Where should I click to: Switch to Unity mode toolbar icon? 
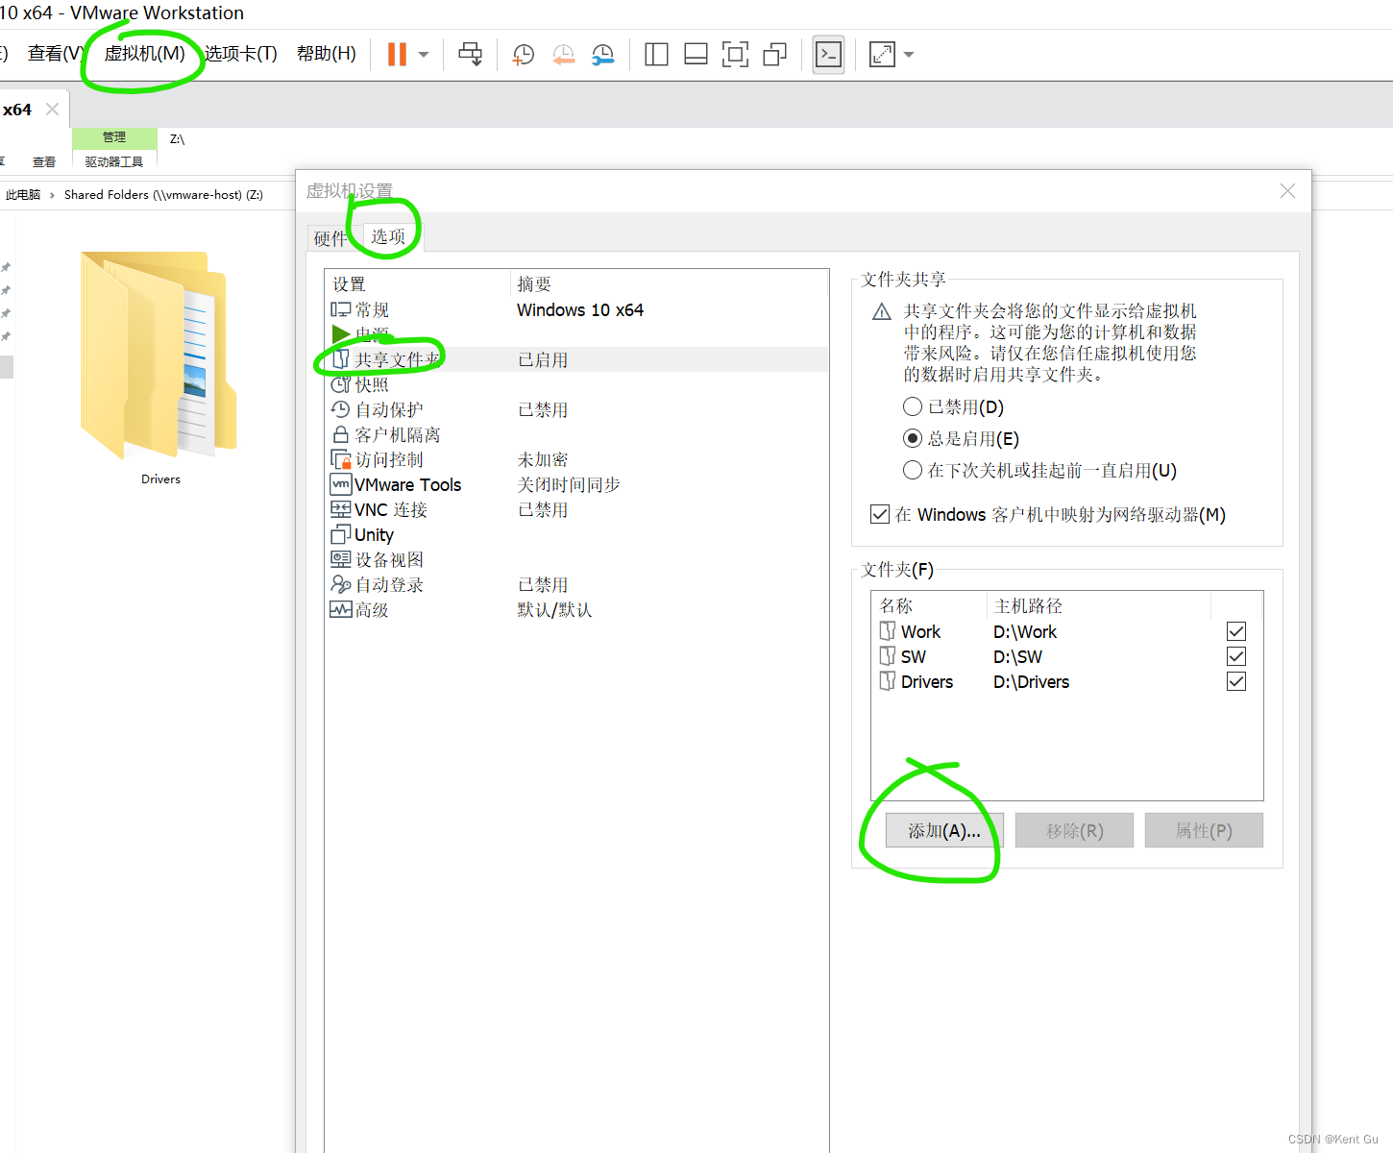click(x=774, y=54)
